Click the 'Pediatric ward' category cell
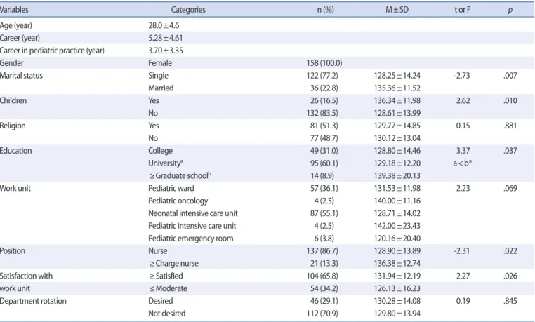This screenshot has width=535, height=322. (171, 189)
